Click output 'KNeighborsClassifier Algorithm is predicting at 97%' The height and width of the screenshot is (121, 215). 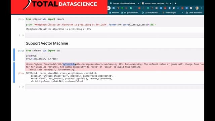tap(58, 29)
